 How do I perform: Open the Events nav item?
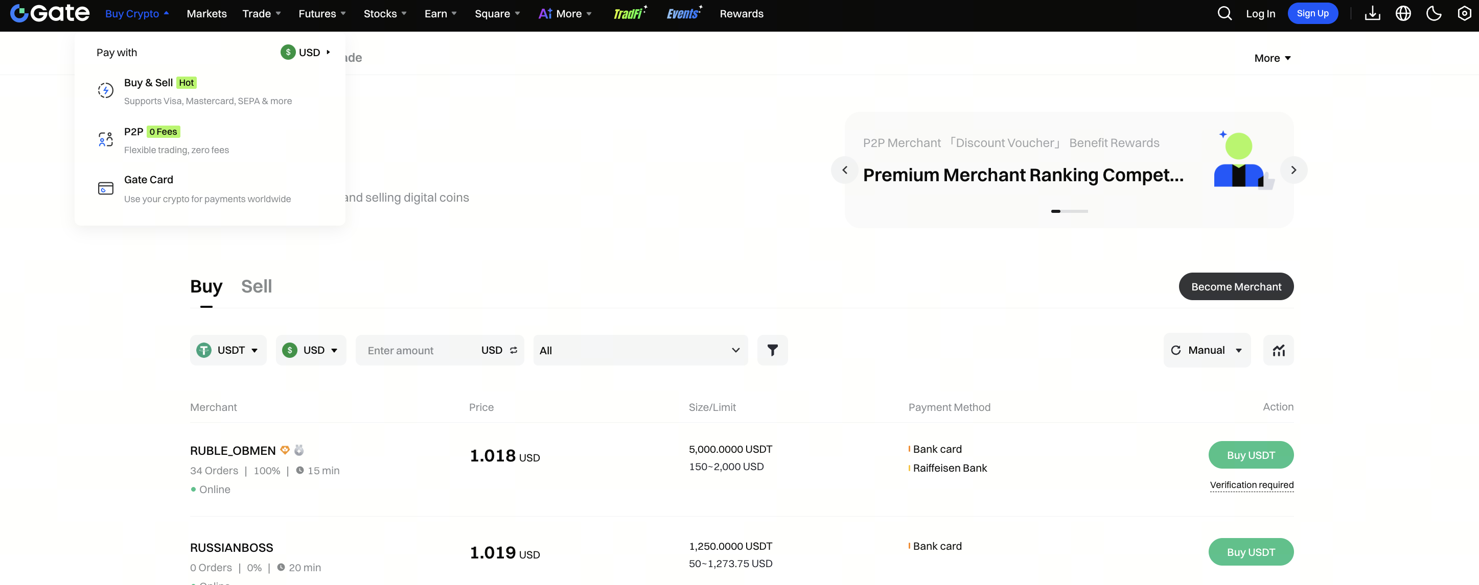[684, 13]
